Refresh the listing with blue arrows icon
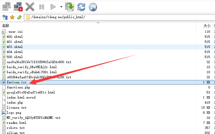 coord(81,6)
